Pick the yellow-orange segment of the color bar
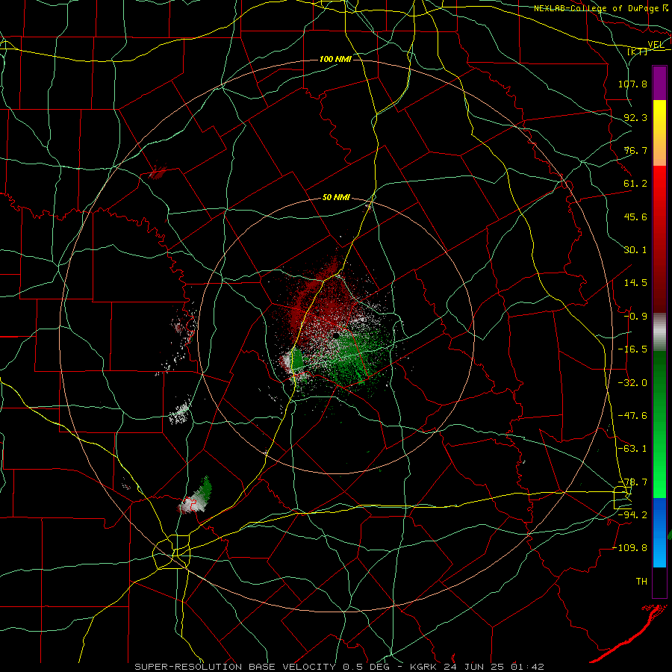672x672 pixels. click(659, 133)
